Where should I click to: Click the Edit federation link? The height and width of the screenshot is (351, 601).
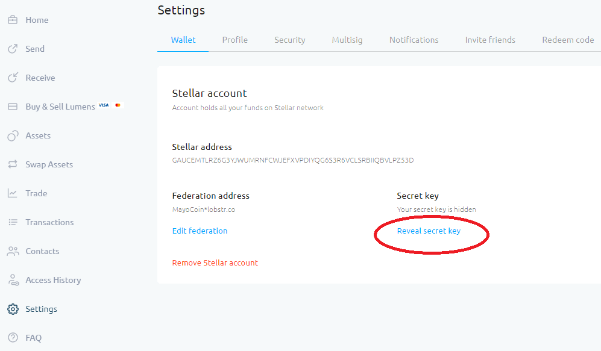pyautogui.click(x=200, y=231)
